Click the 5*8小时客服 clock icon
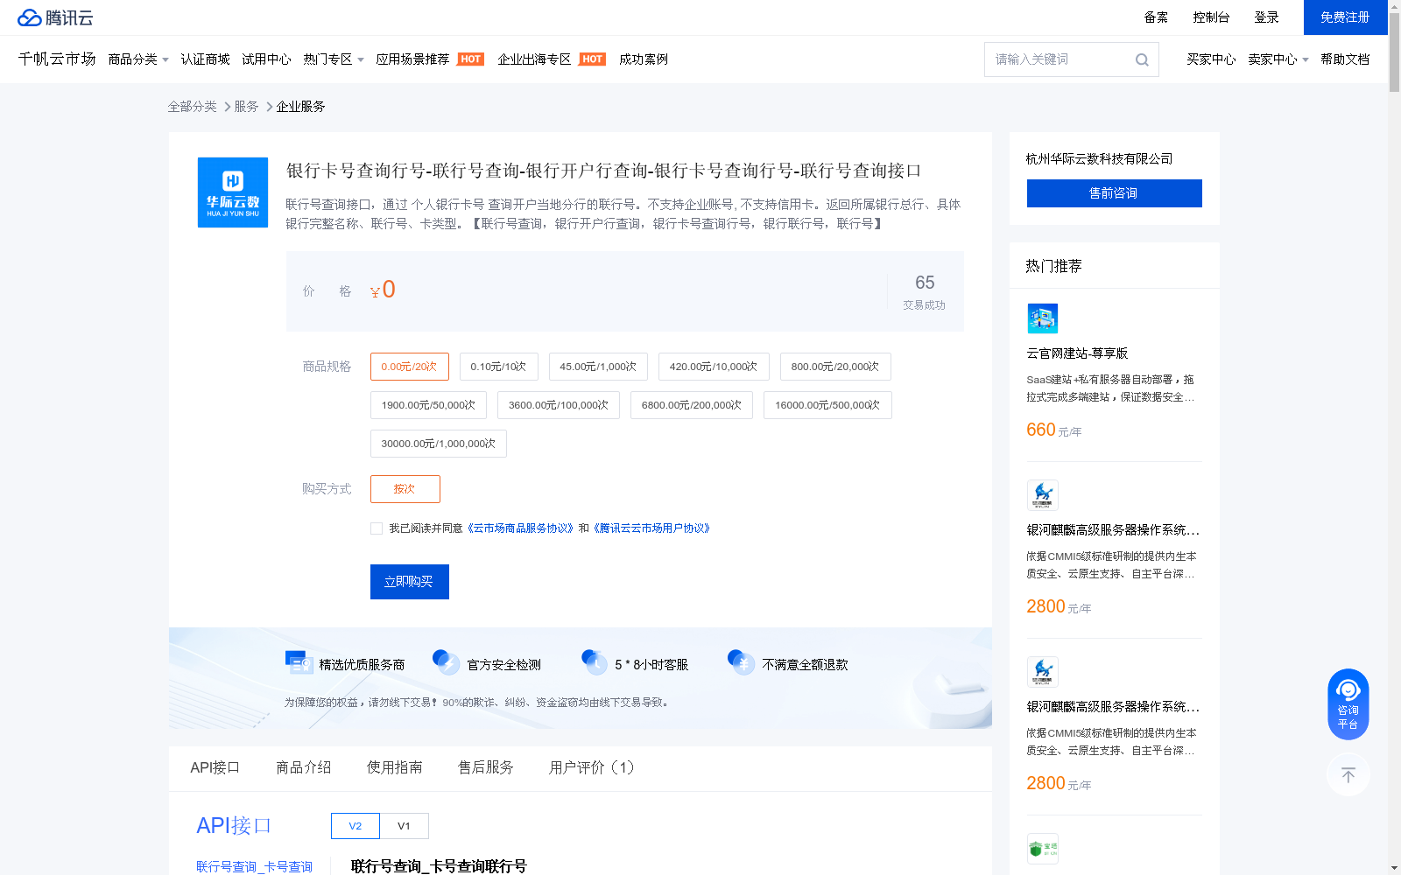 (x=595, y=662)
